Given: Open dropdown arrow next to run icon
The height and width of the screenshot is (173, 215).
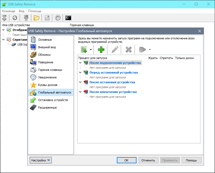Looking at the screenshot, I should [x=150, y=50].
